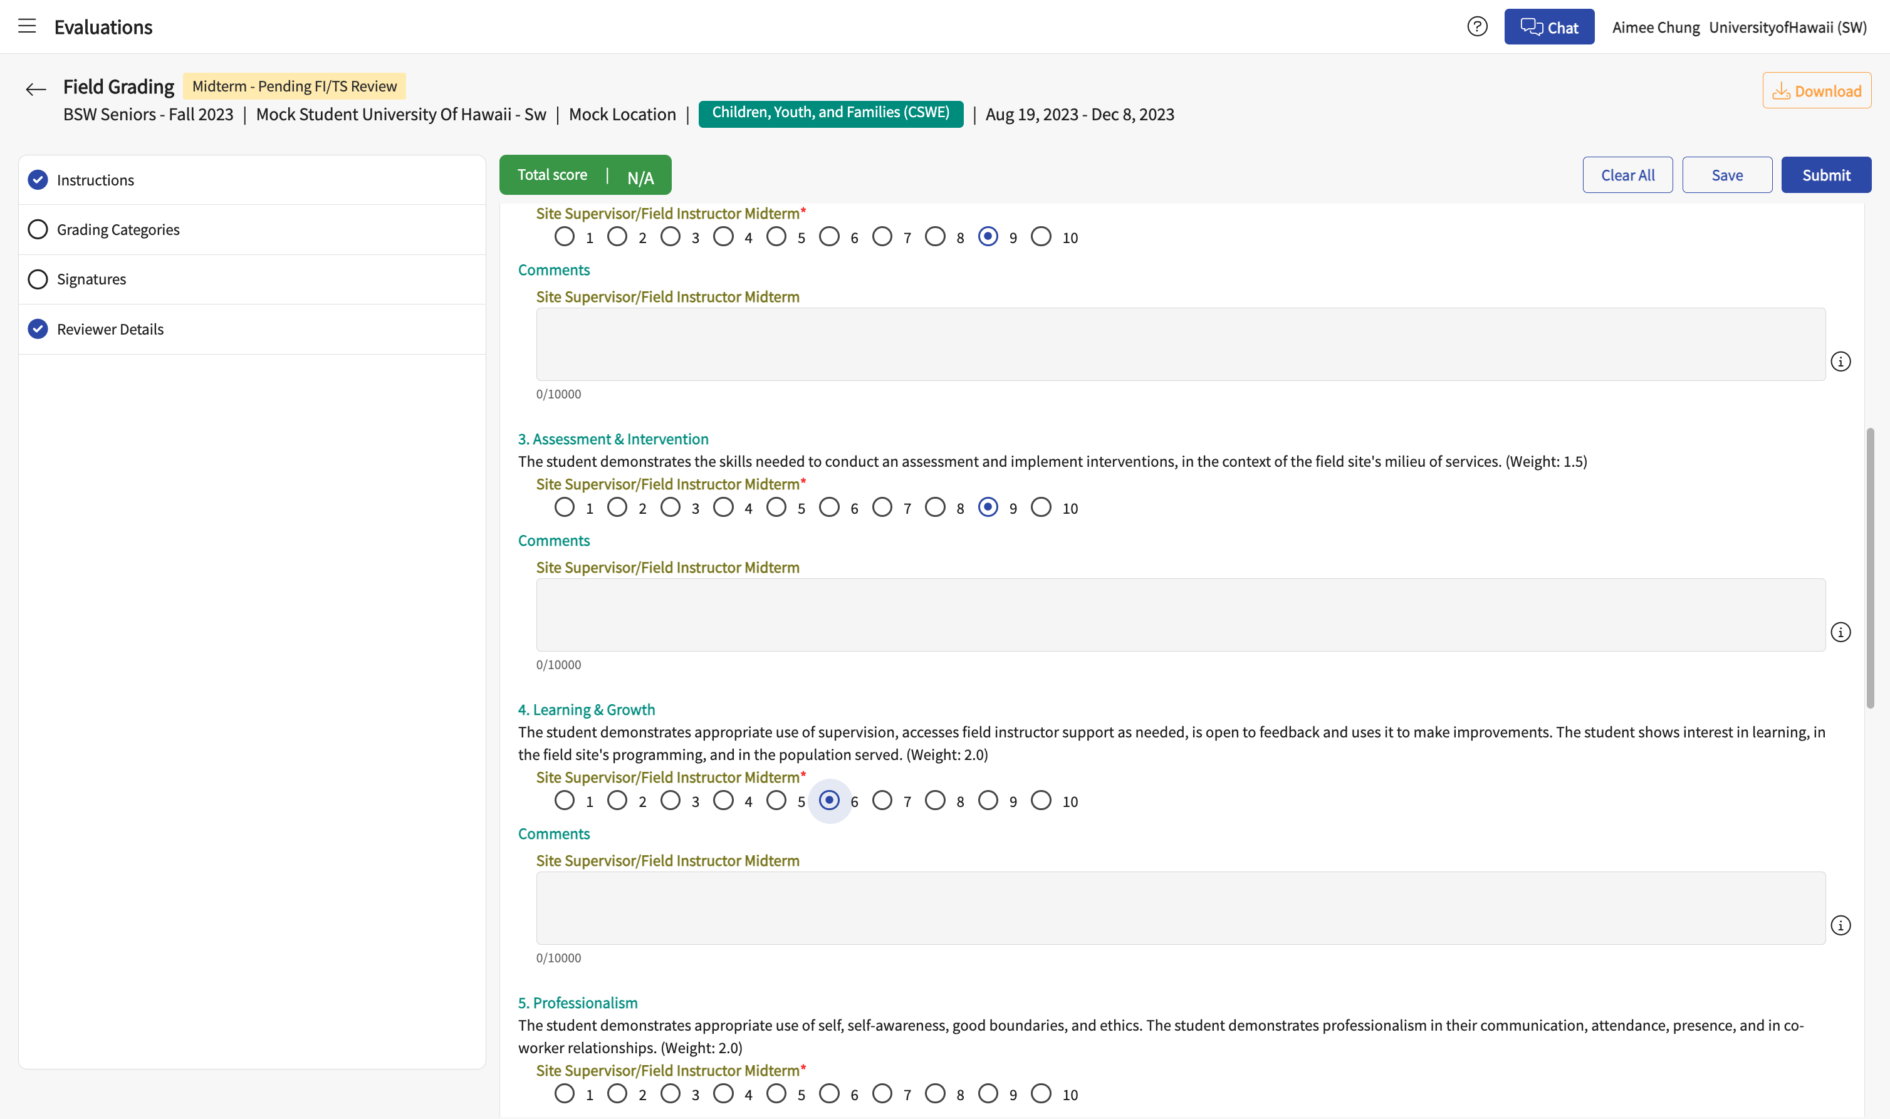
Task: Select score 10 in the topmost rating row
Action: [x=1041, y=237]
